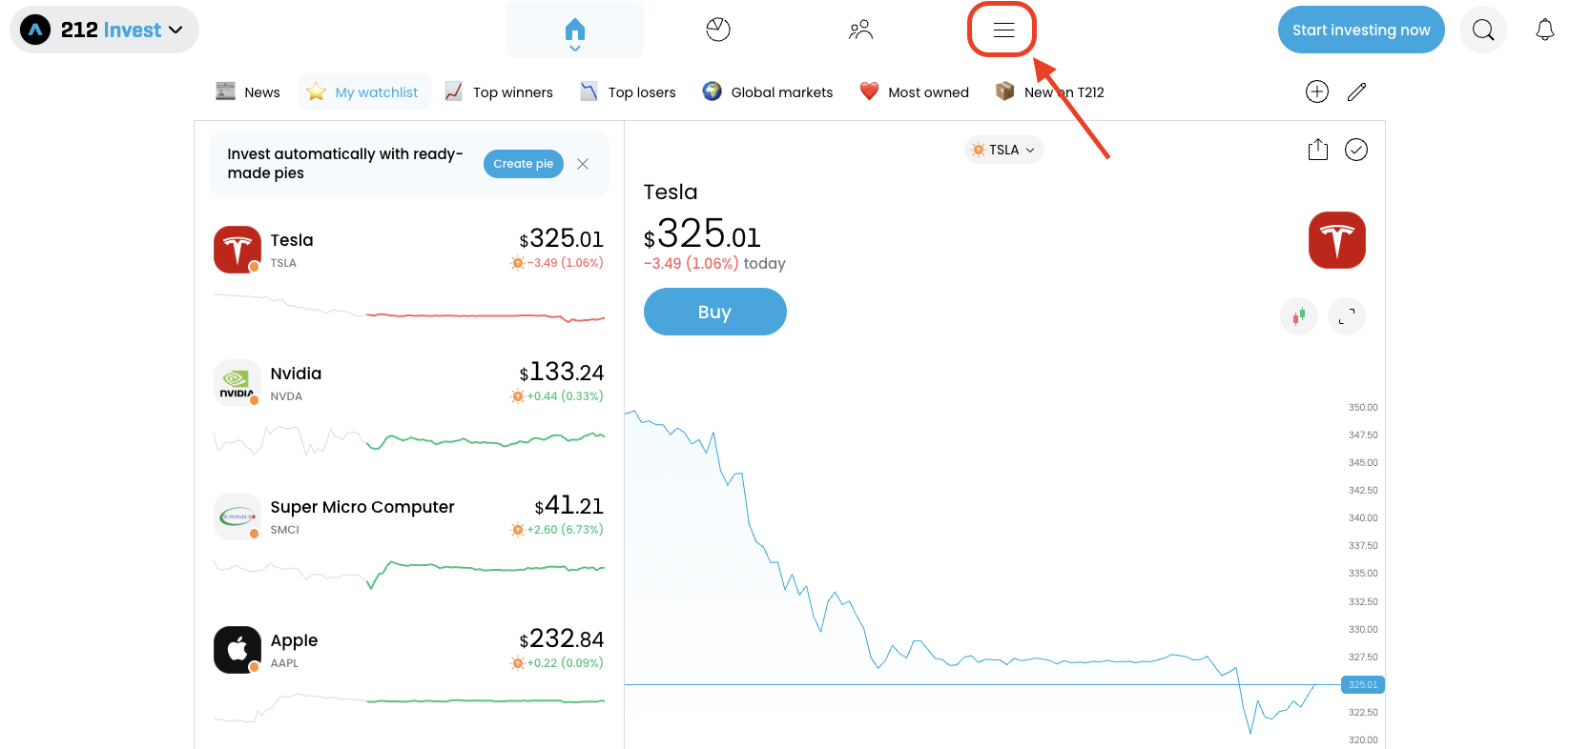Expand the chart to fullscreen
The width and height of the screenshot is (1570, 749).
(1346, 316)
